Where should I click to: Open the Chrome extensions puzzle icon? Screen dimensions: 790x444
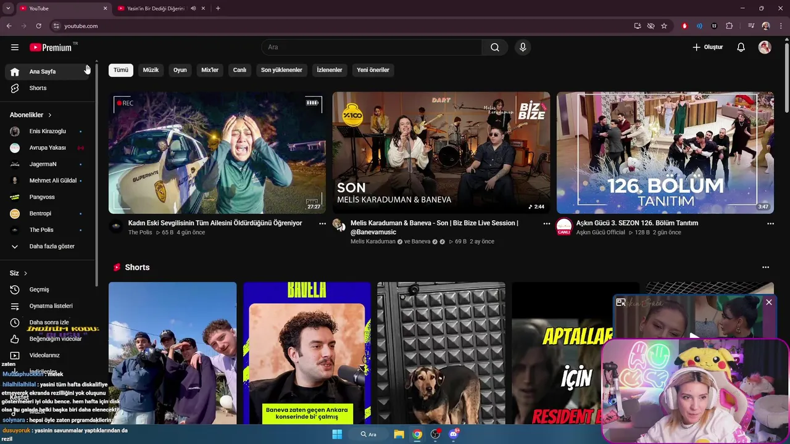[x=730, y=26]
